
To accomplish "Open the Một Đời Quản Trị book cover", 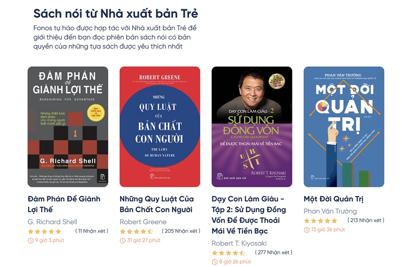I will tap(344, 127).
